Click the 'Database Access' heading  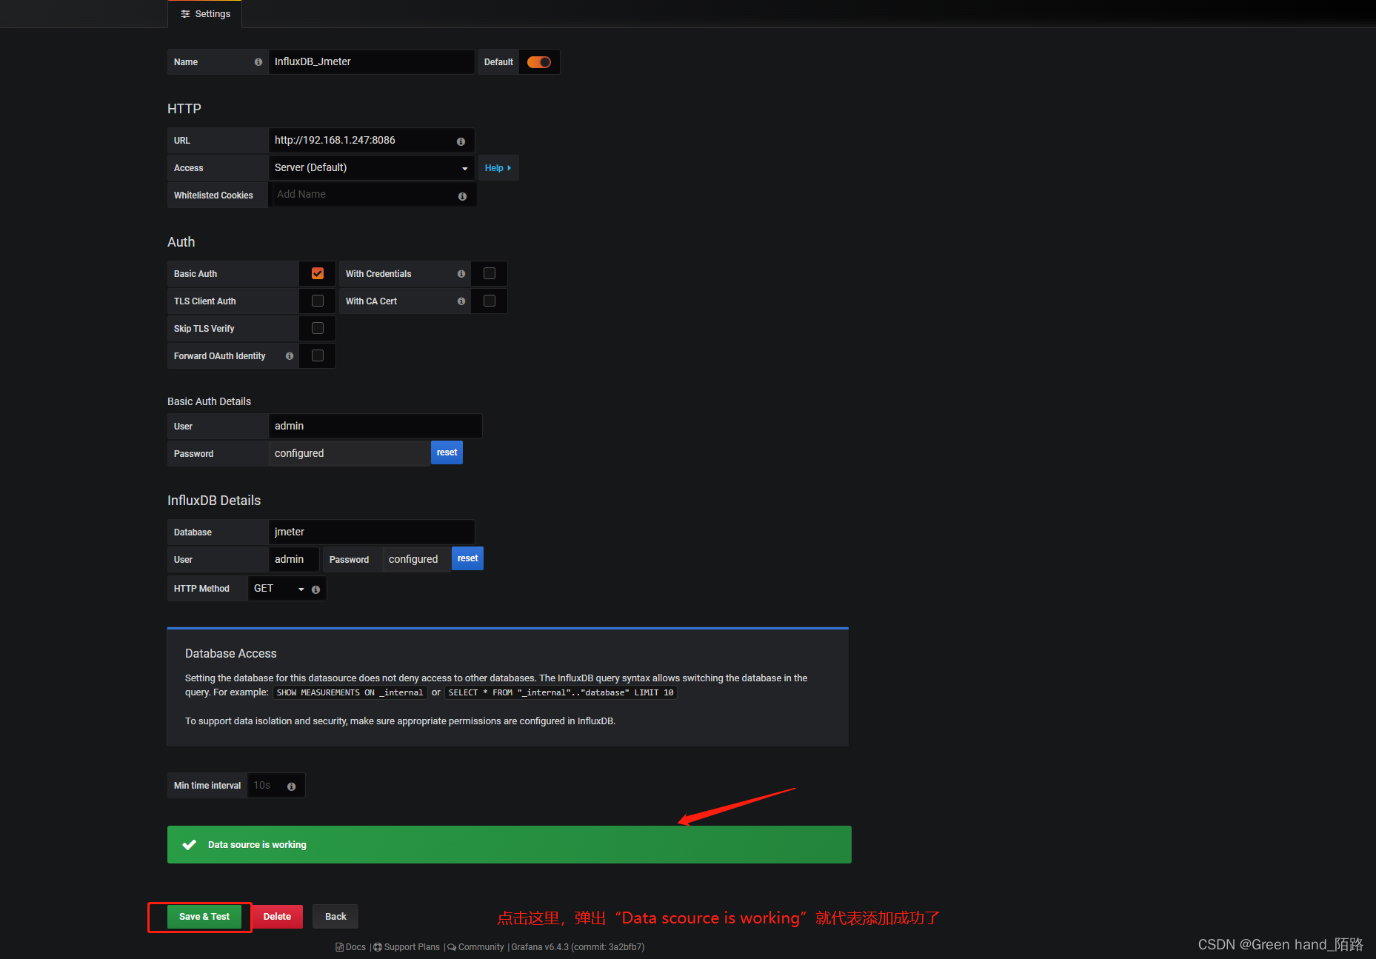pos(231,654)
